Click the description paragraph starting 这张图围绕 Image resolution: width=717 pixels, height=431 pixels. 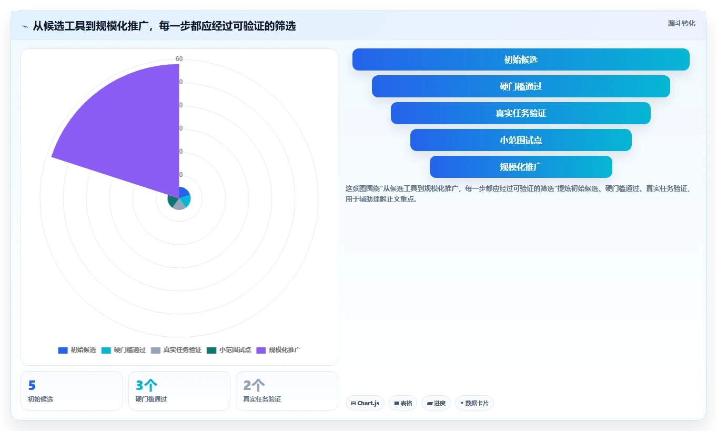[x=519, y=194]
